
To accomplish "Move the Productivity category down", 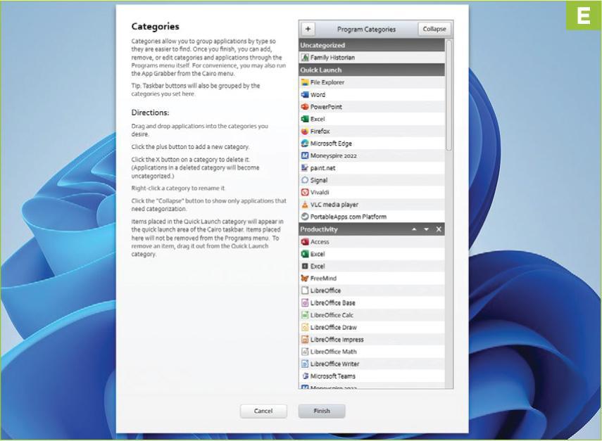I will [426, 229].
